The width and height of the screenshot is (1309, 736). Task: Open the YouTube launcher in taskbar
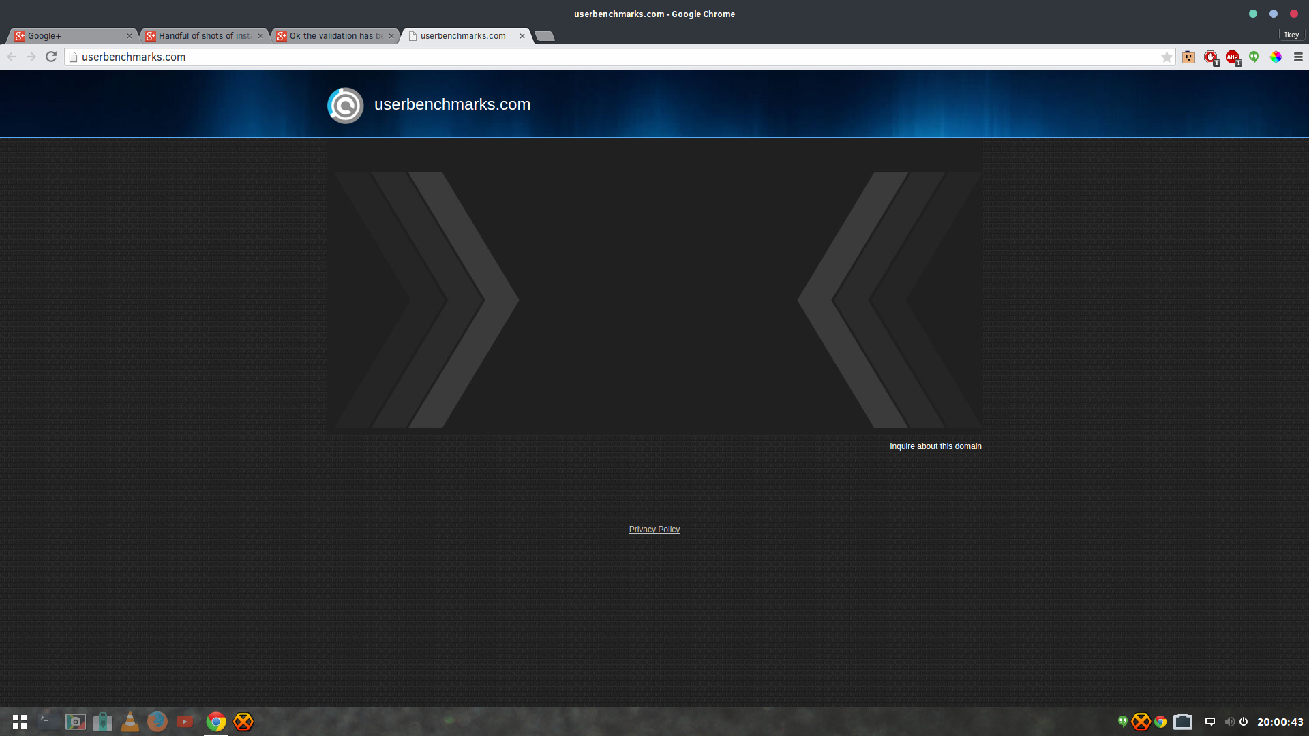coord(185,722)
